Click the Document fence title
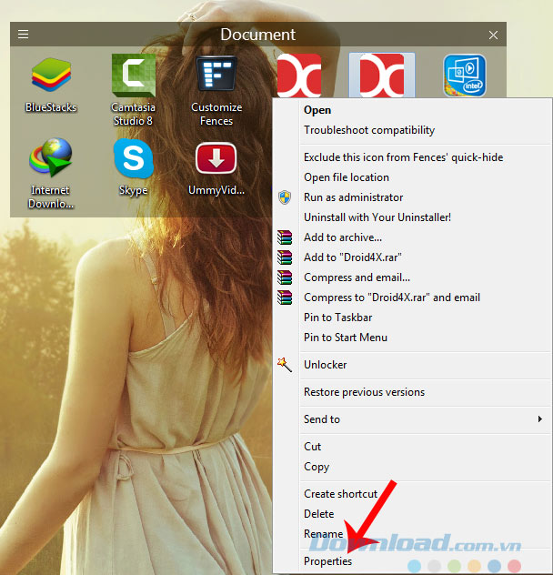 257,35
